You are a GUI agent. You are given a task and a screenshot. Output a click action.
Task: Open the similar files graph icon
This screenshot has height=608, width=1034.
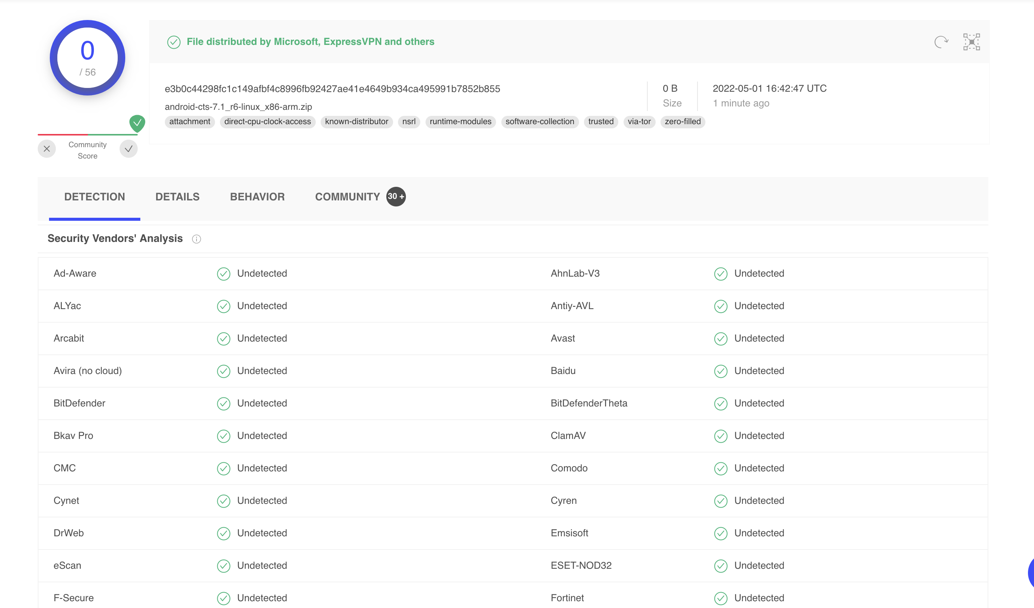(971, 42)
